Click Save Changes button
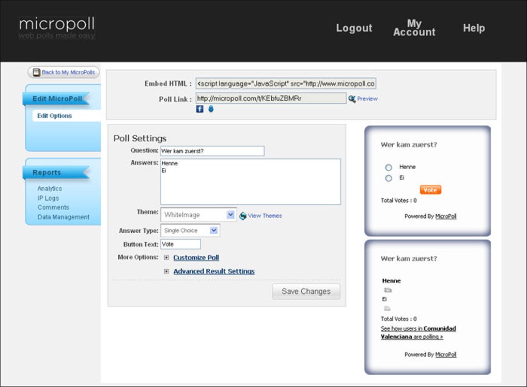The width and height of the screenshot is (527, 387). 306,292
